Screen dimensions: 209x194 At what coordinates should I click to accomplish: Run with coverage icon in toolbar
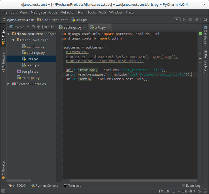[197, 20]
